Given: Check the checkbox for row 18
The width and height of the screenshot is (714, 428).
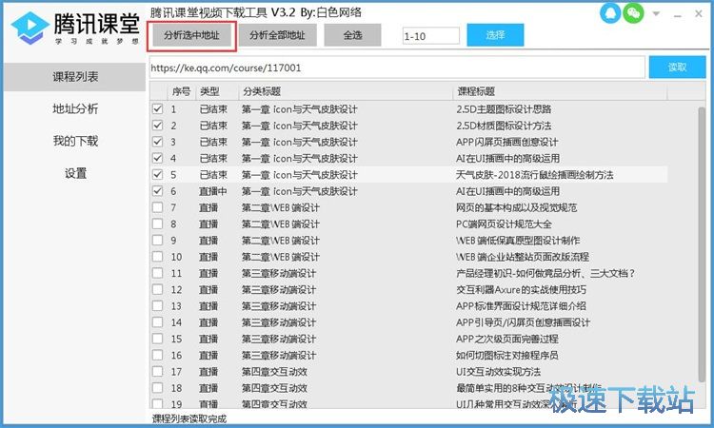Looking at the screenshot, I should (x=157, y=387).
